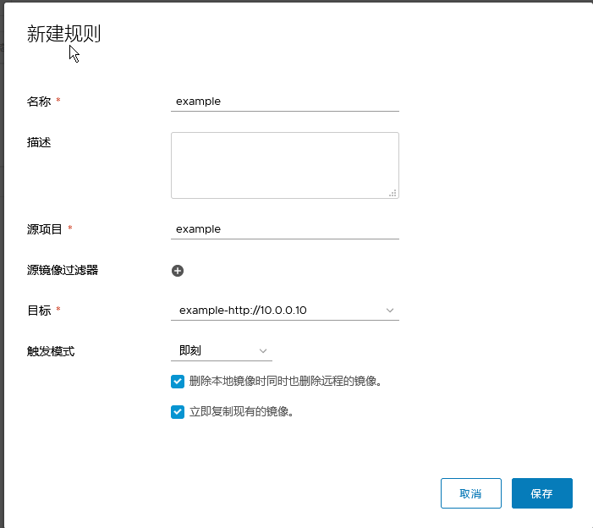Screen dimensions: 593x528
Task: Click the 触发模式 label
Action: [51, 351]
